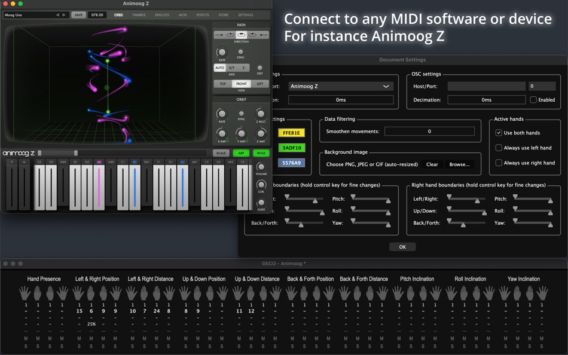568x355 pixels.
Task: Select the forward loop path direction icon
Action: pyautogui.click(x=230, y=35)
